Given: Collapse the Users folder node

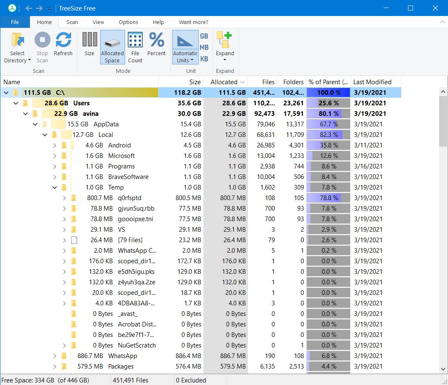Looking at the screenshot, I should point(16,103).
